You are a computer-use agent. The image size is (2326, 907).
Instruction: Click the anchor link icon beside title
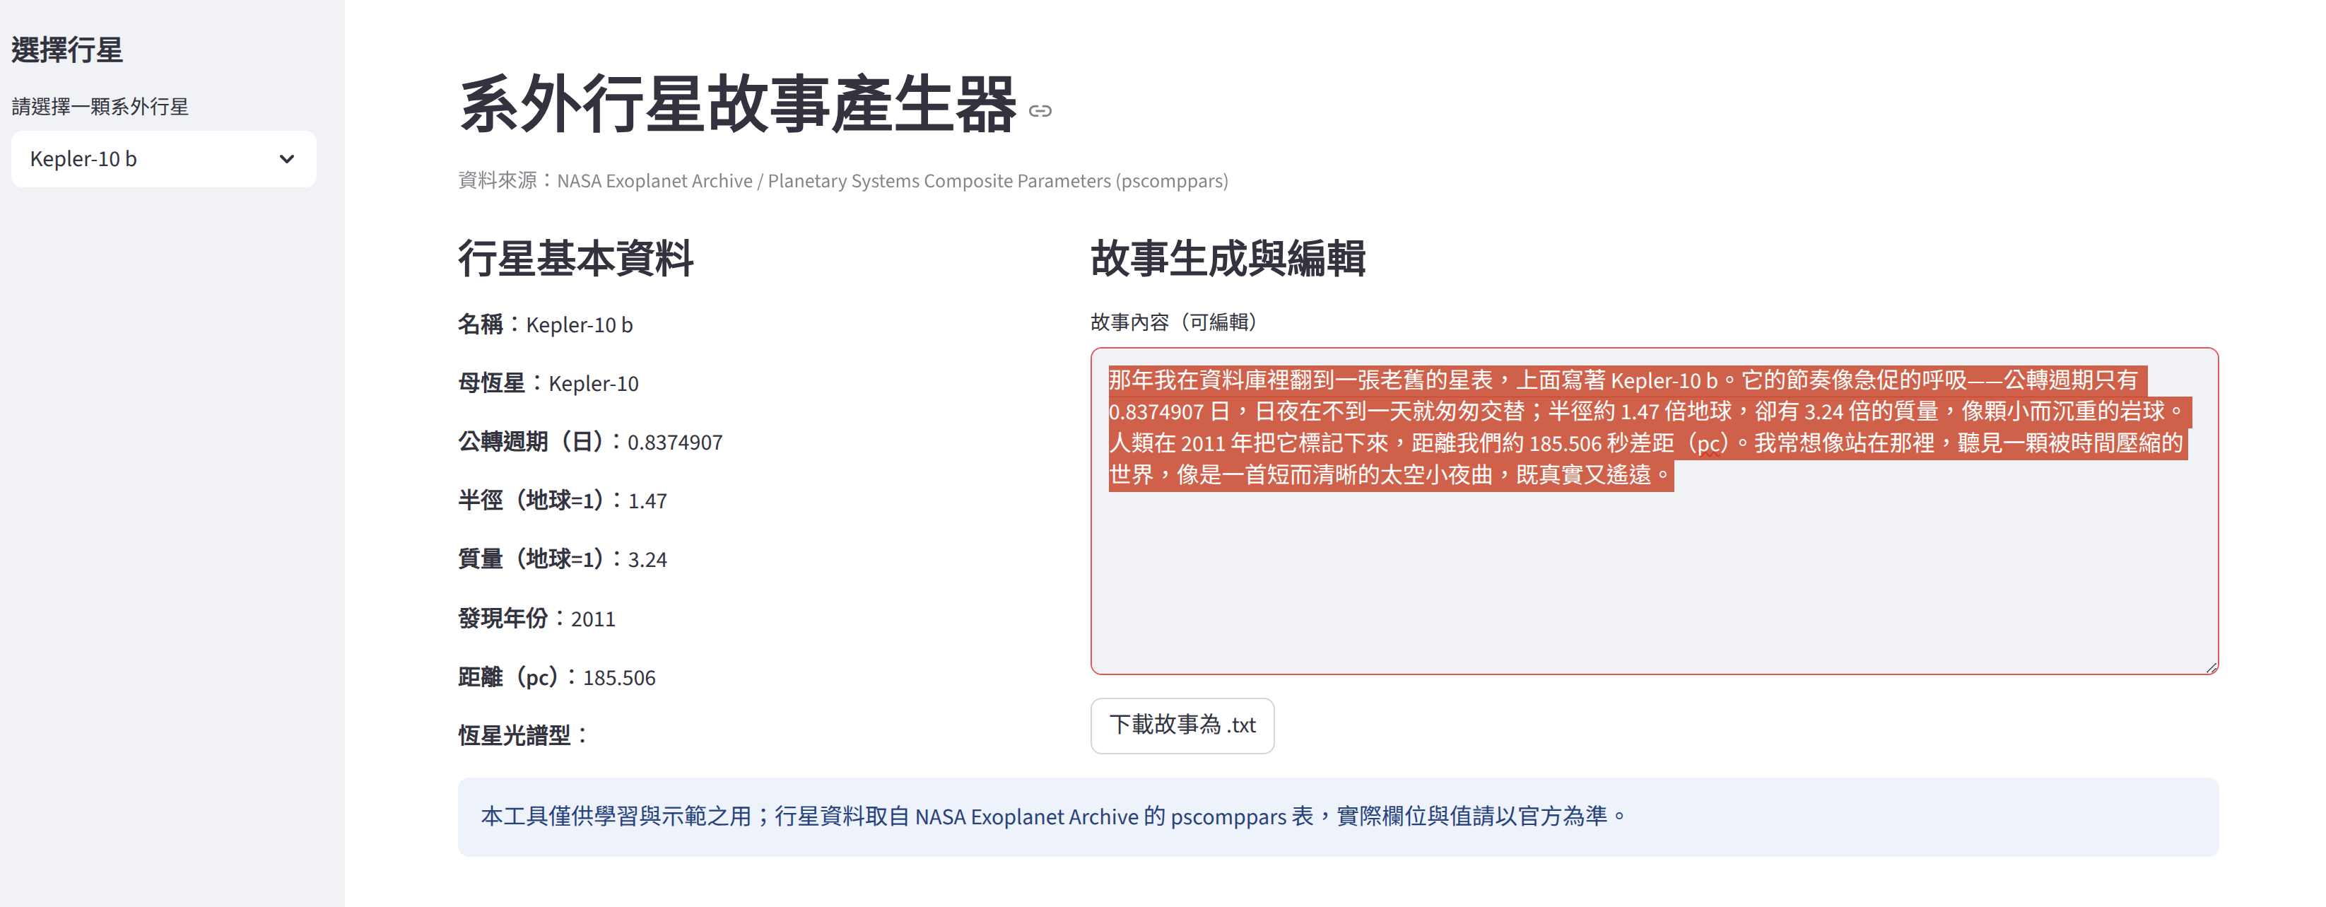point(1040,110)
